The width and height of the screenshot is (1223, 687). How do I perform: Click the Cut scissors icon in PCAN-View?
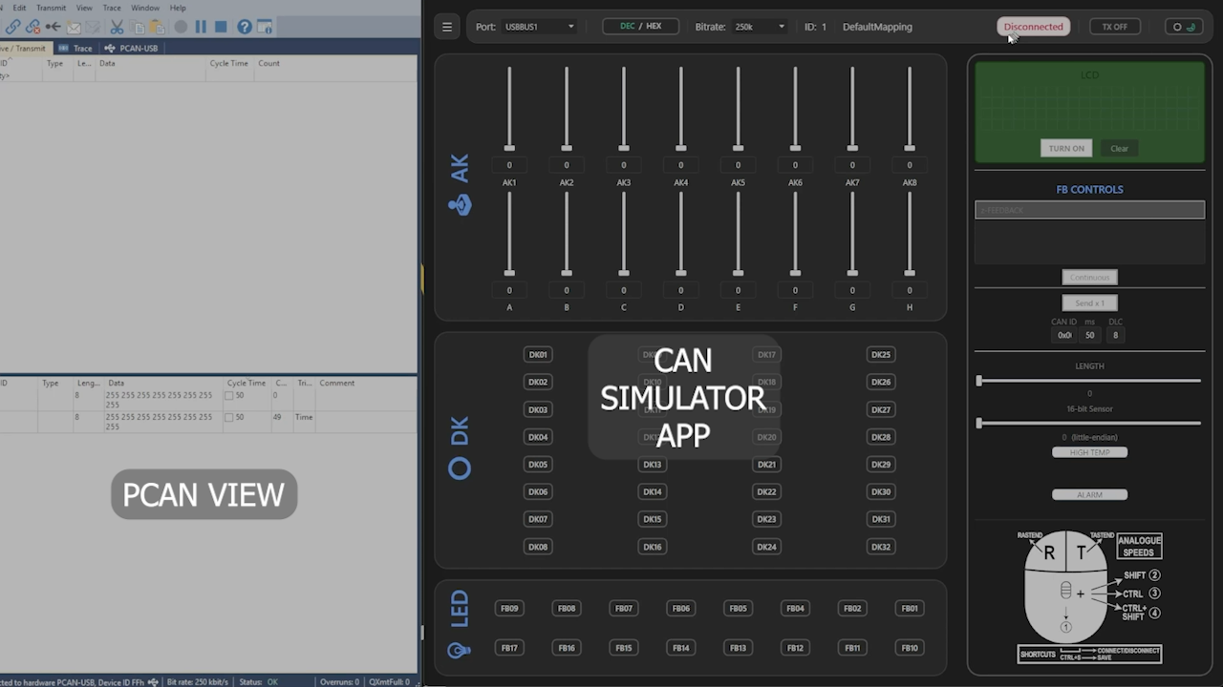tap(117, 27)
